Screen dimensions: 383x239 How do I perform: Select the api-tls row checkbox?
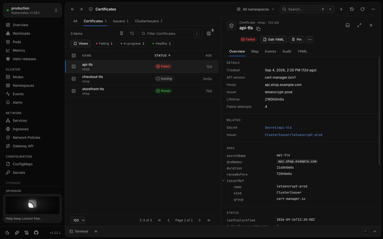74,66
